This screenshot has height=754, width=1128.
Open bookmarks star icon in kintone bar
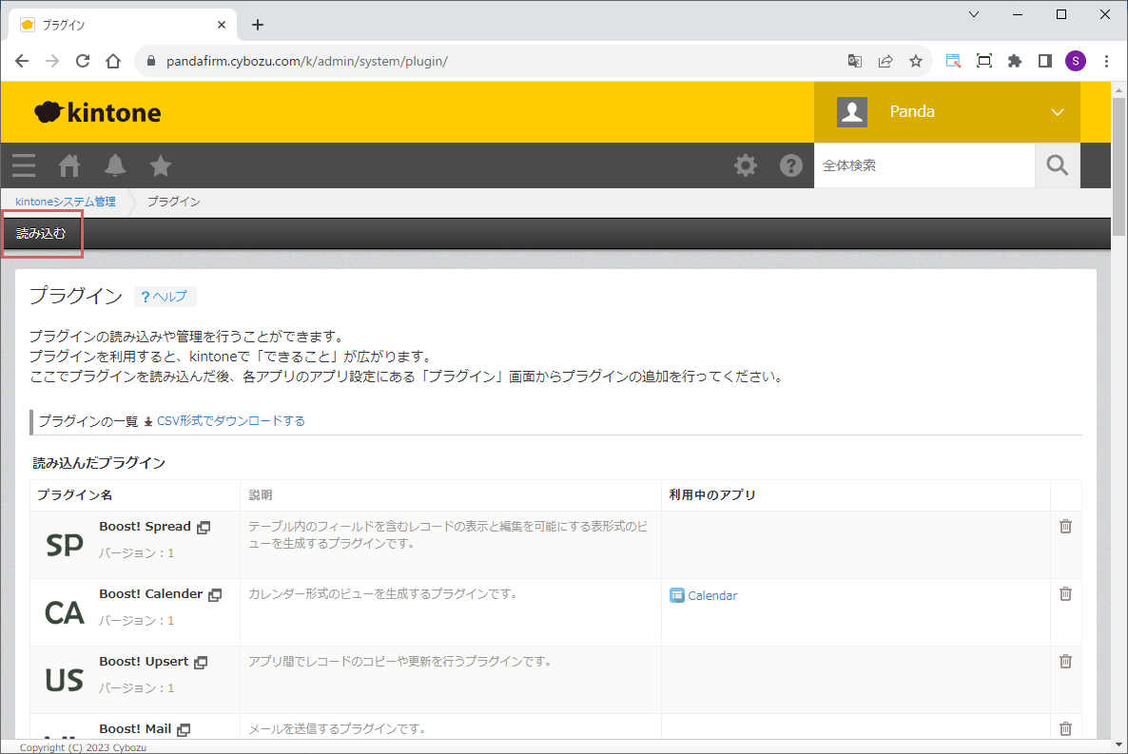[x=161, y=165]
